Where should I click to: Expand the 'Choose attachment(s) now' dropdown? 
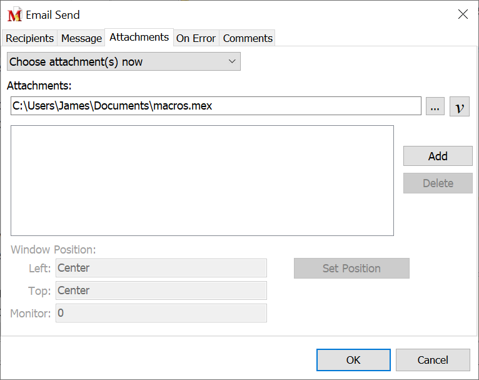click(124, 61)
